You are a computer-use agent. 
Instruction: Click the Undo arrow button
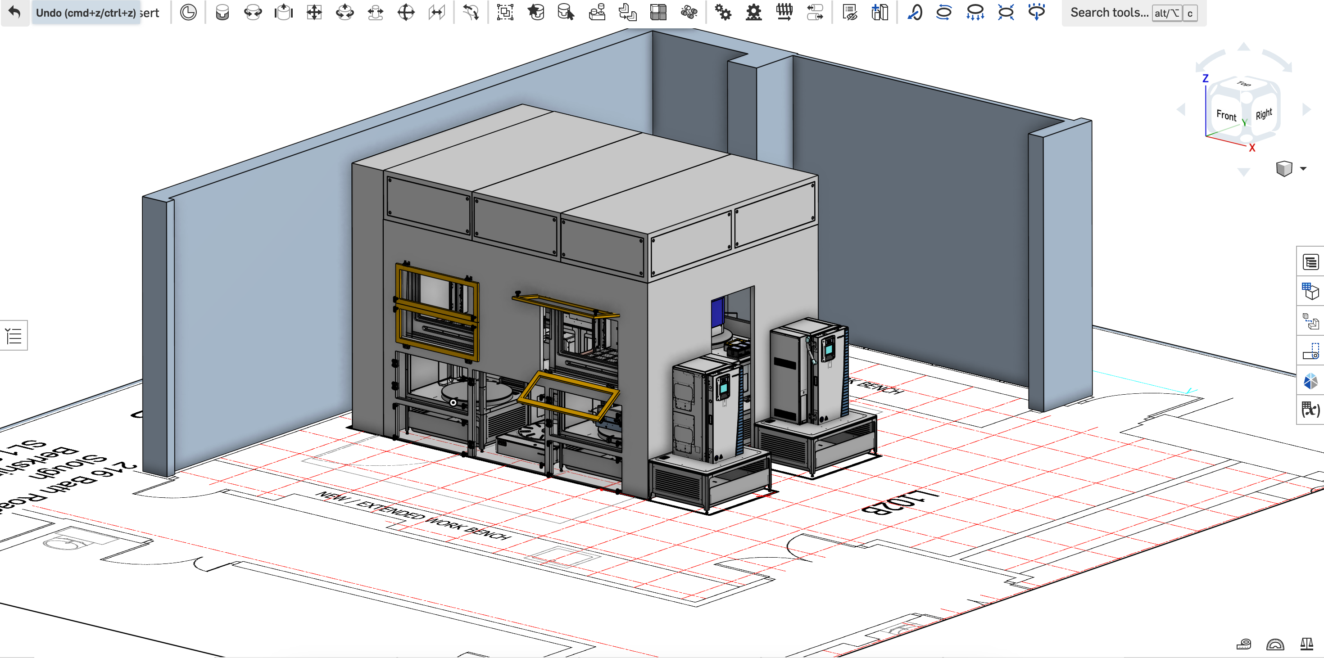[15, 12]
